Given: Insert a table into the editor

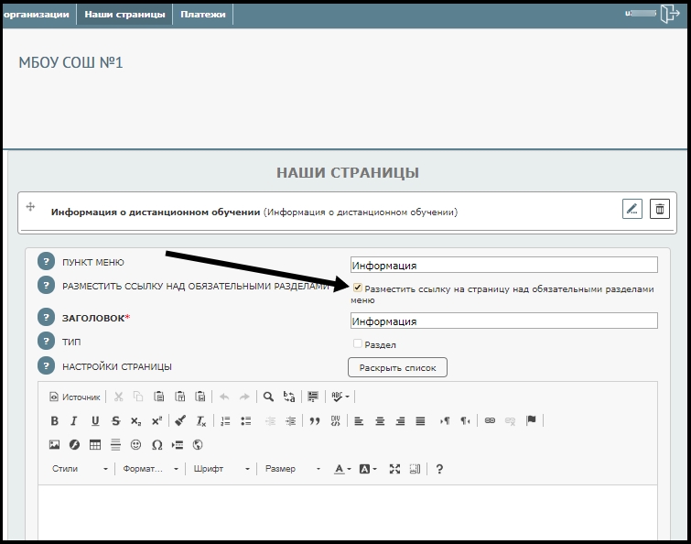Looking at the screenshot, I should click(95, 445).
